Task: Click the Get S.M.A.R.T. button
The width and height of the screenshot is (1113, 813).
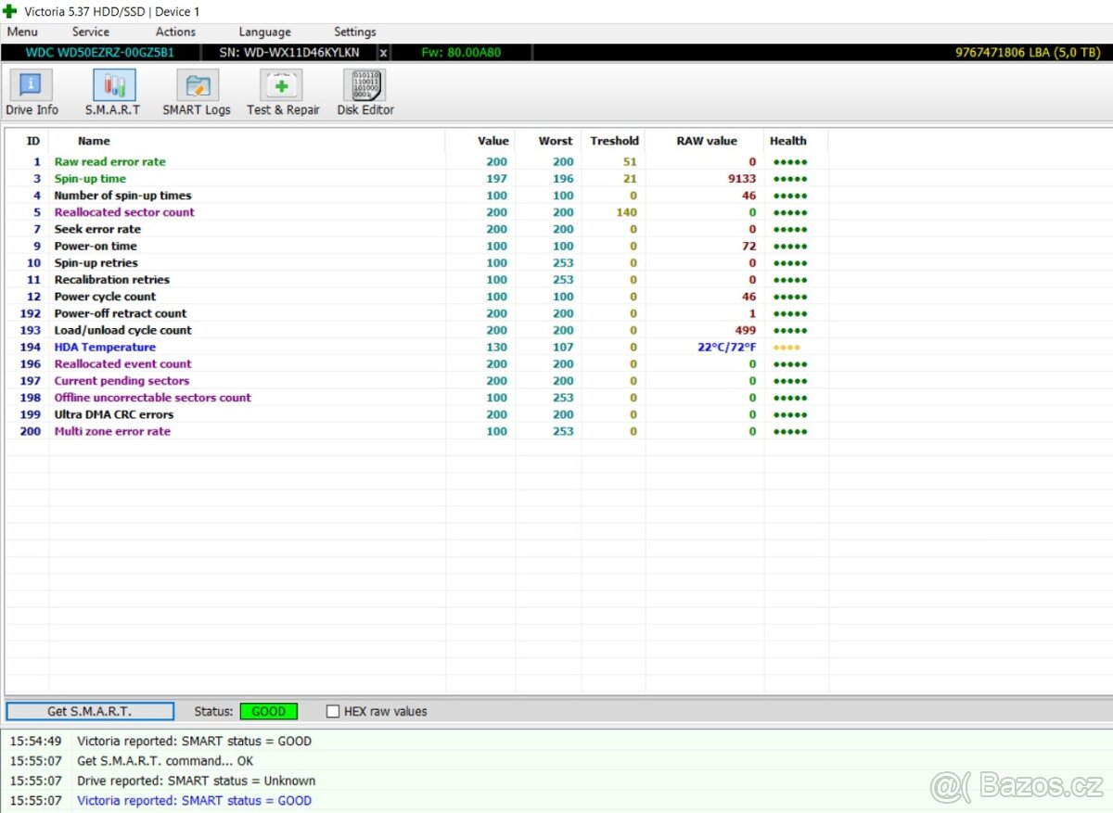Action: (90, 711)
